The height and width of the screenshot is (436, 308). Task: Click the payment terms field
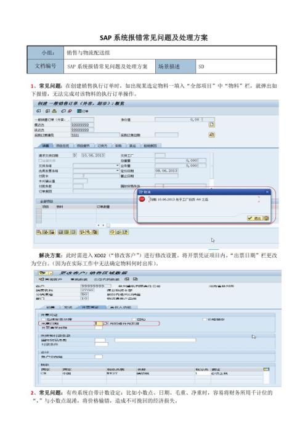pyautogui.click(x=102, y=344)
